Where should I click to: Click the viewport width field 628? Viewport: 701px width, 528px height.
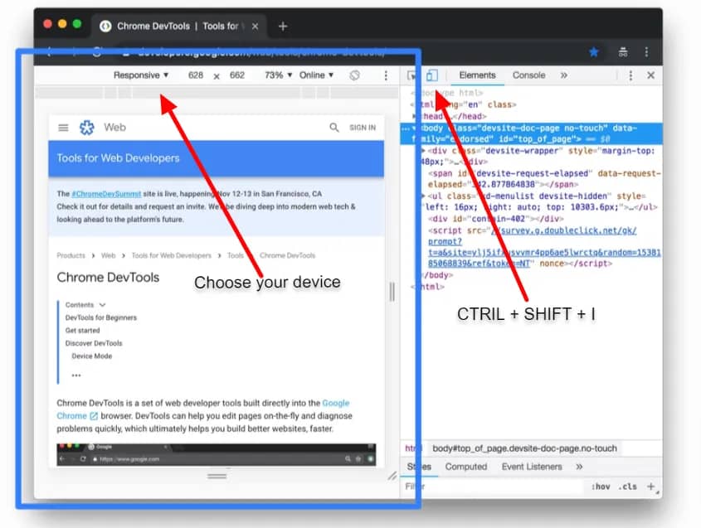pyautogui.click(x=196, y=75)
